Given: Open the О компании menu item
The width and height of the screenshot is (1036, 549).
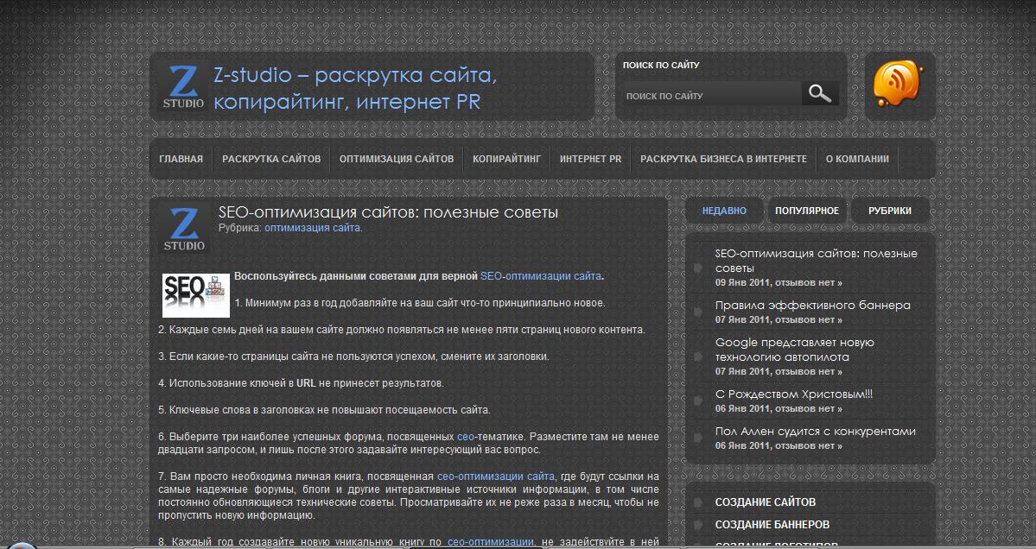Looking at the screenshot, I should [x=858, y=159].
